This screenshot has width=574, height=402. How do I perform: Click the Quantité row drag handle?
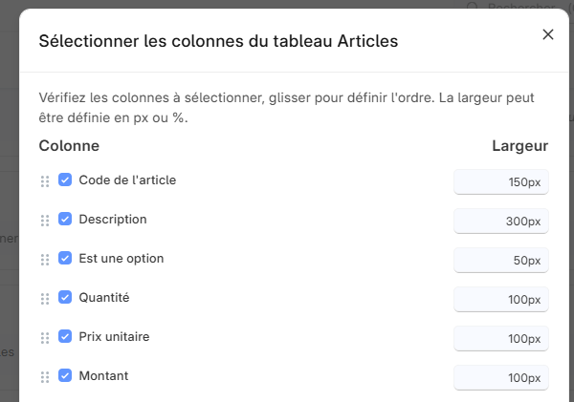click(x=45, y=298)
